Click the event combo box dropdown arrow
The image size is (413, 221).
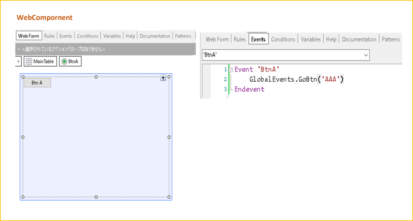365,55
